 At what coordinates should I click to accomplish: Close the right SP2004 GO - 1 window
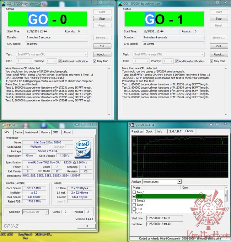pyautogui.click(x=225, y=2)
